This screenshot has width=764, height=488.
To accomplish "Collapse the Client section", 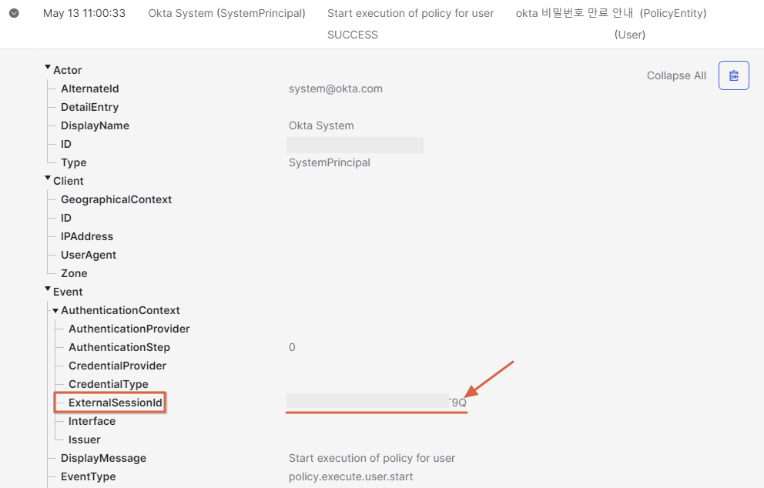I will [48, 180].
